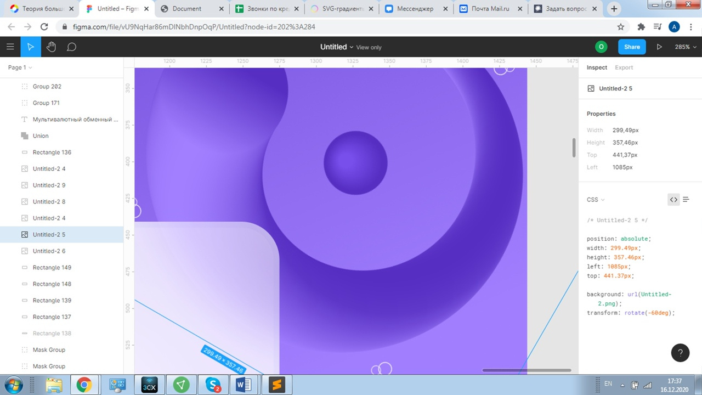The height and width of the screenshot is (395, 702).
Task: Open 3CX app from taskbar
Action: [150, 385]
